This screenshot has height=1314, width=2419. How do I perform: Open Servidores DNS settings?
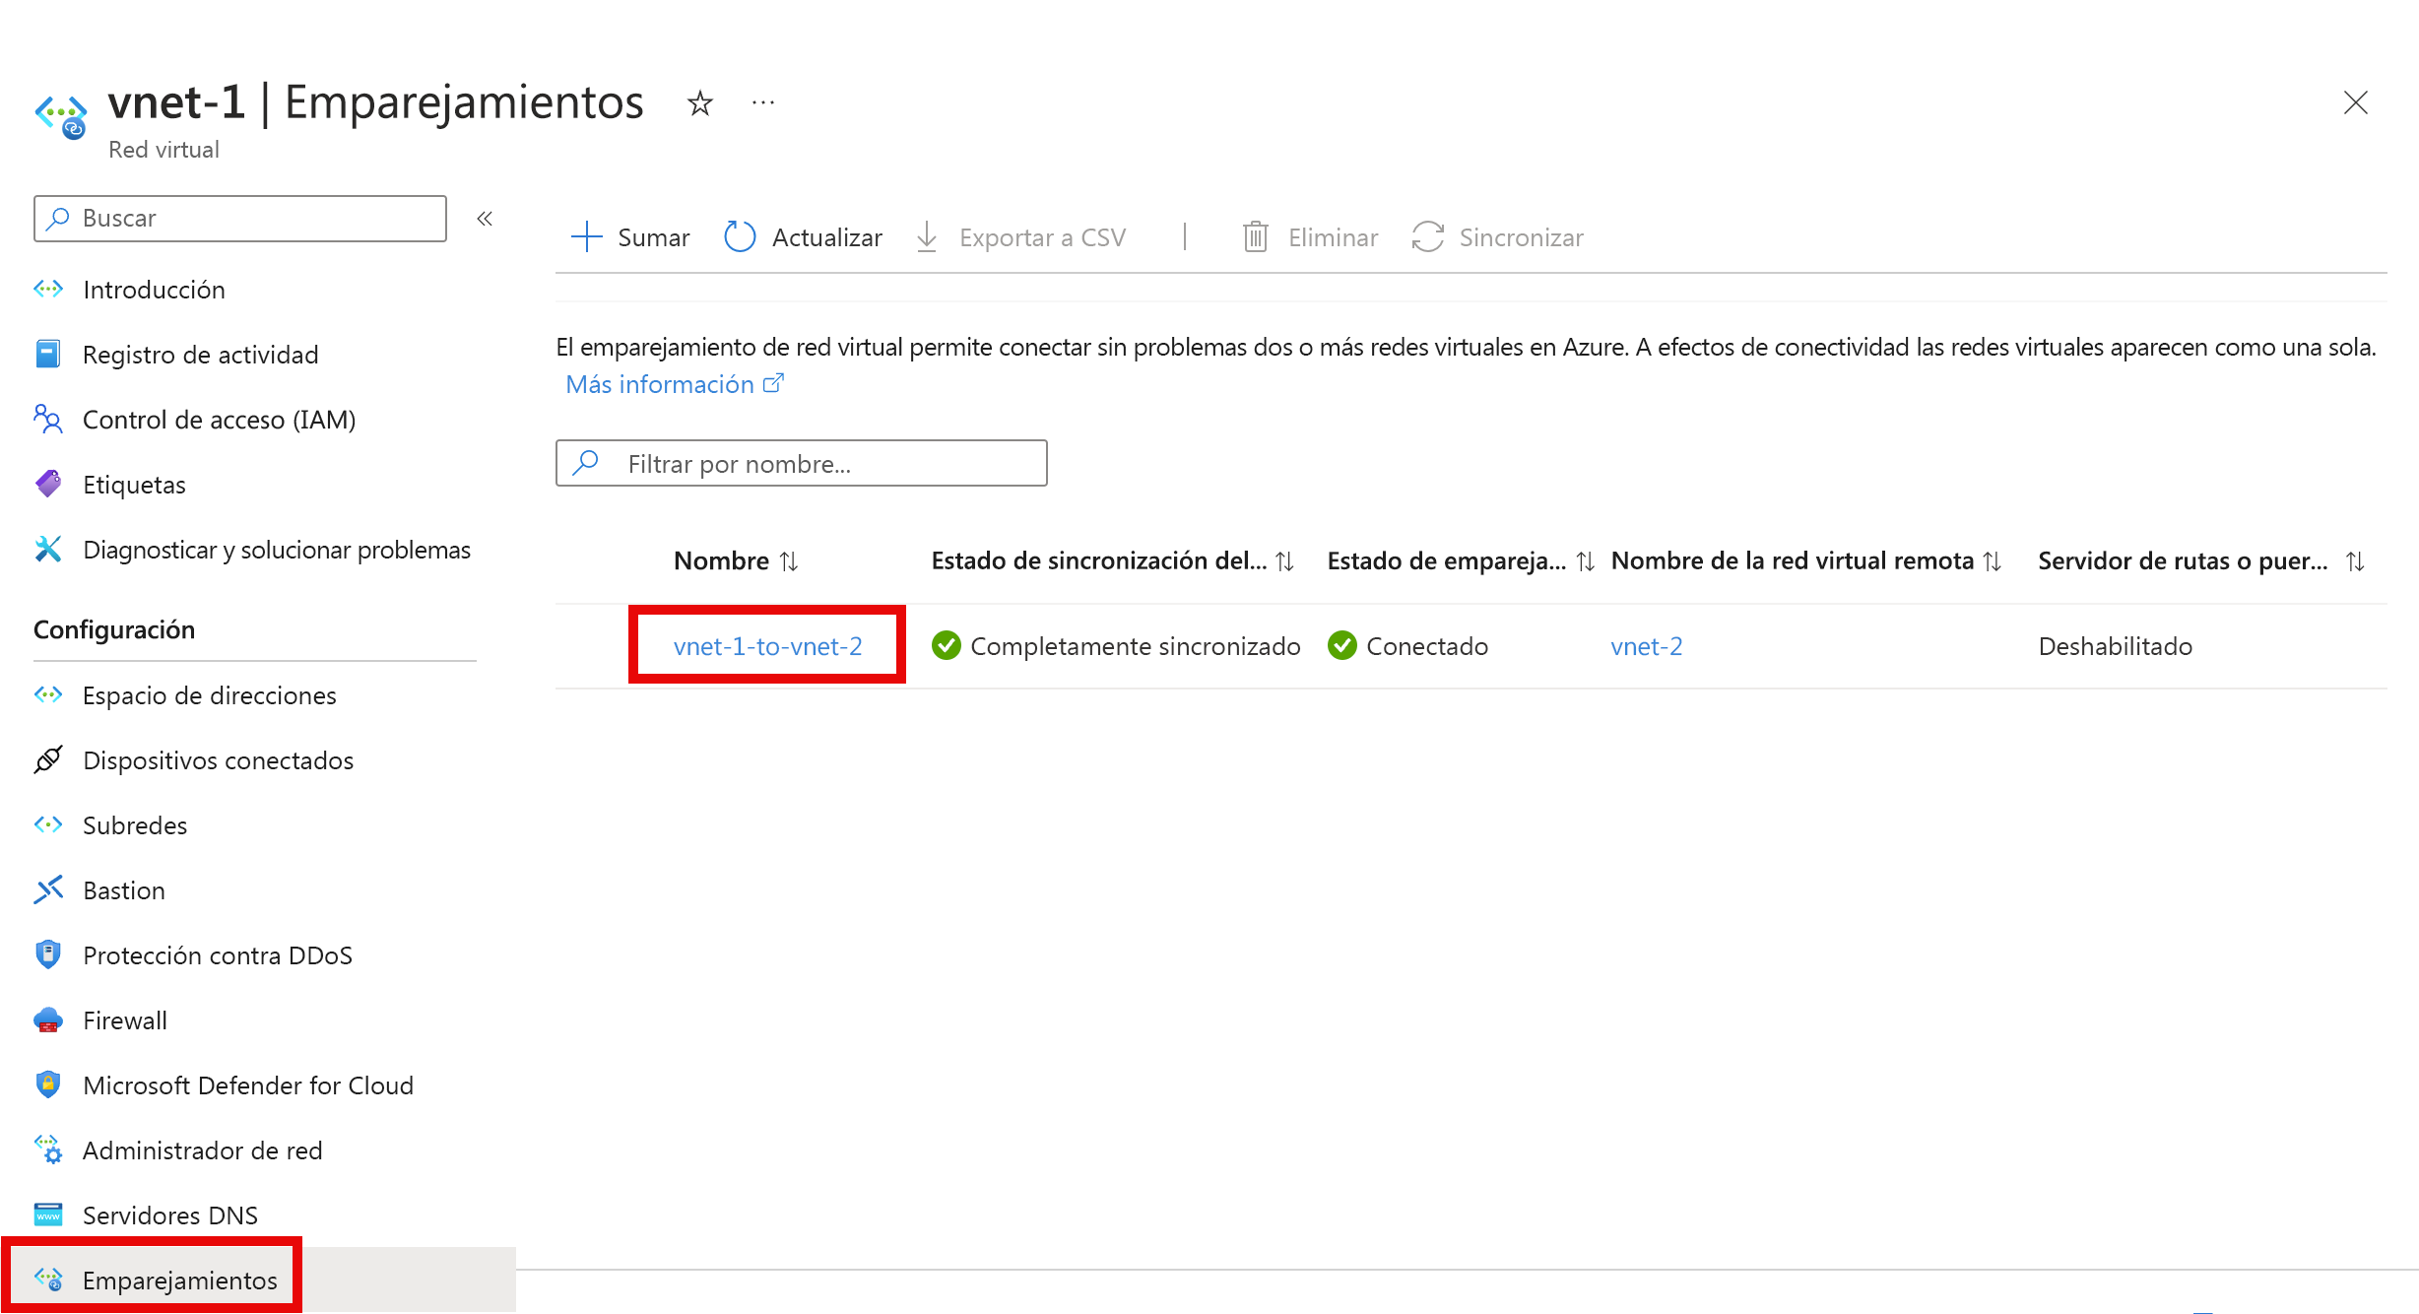tap(169, 1215)
